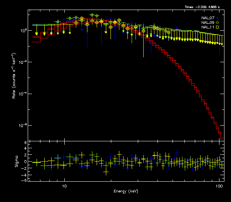Viewport: 231px width, 202px height.
Task: Click the 0 tick on Sigma axis
Action: point(25,162)
